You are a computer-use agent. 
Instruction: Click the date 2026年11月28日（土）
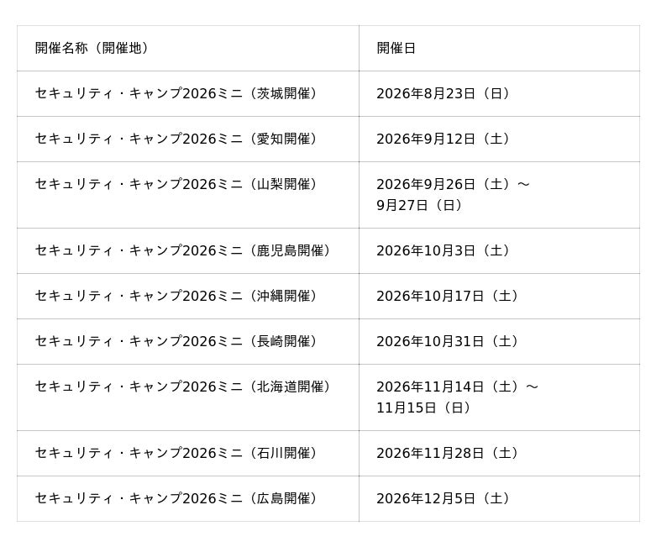point(449,453)
